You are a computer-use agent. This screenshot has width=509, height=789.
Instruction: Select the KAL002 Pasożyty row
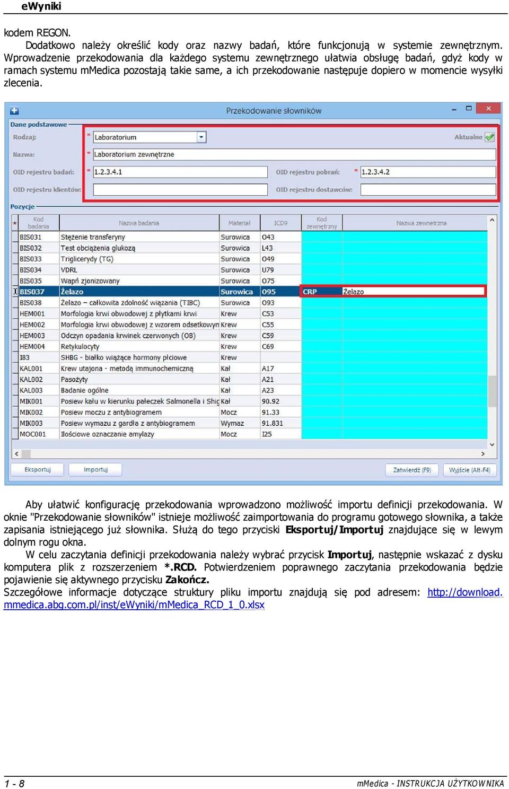(250, 380)
